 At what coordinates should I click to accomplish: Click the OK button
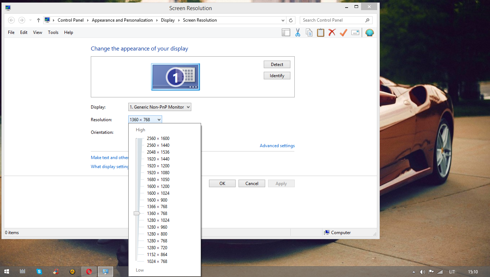click(222, 184)
